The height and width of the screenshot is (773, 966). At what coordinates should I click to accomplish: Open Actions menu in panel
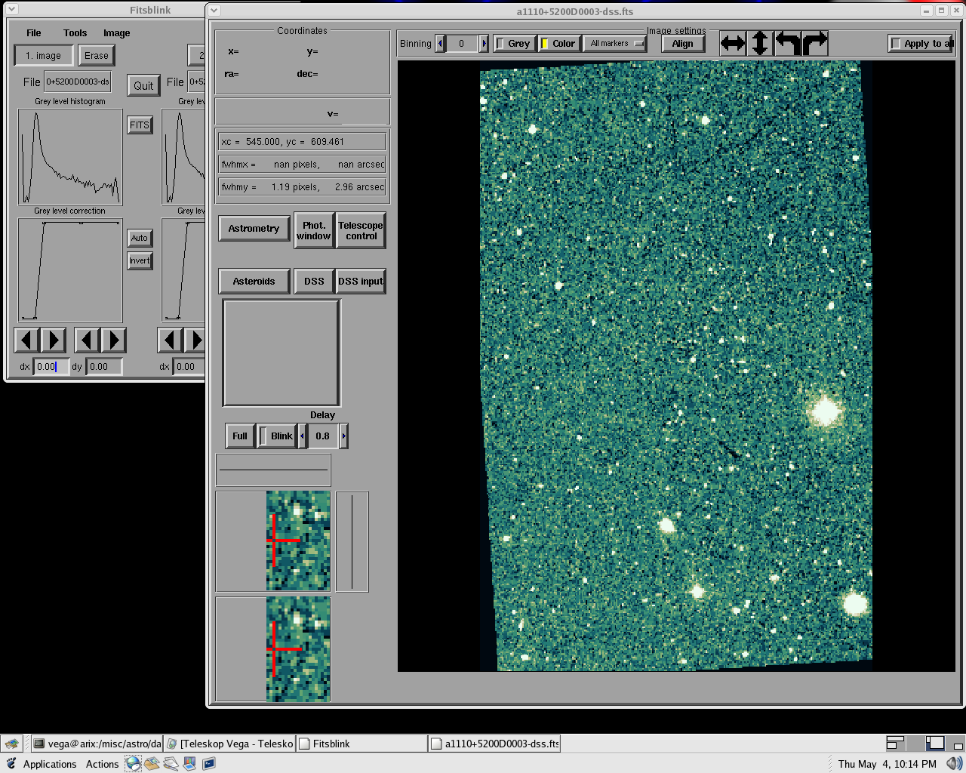point(102,764)
